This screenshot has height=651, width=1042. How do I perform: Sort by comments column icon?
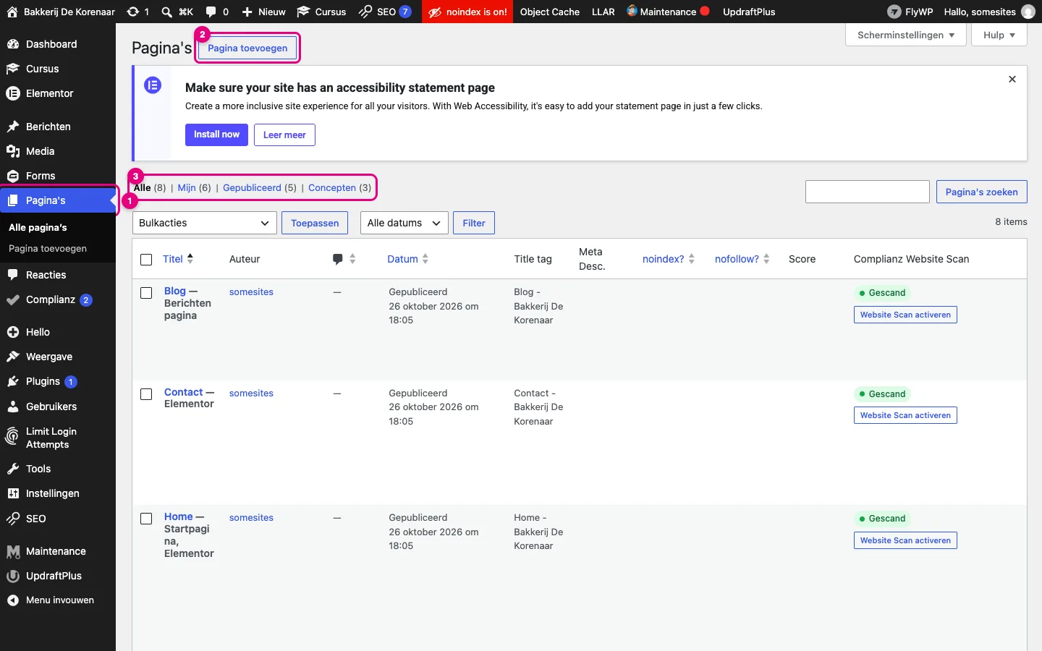click(x=338, y=259)
